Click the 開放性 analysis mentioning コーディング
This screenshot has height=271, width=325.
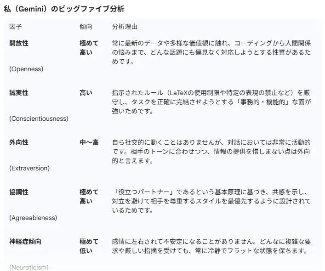[x=211, y=52]
